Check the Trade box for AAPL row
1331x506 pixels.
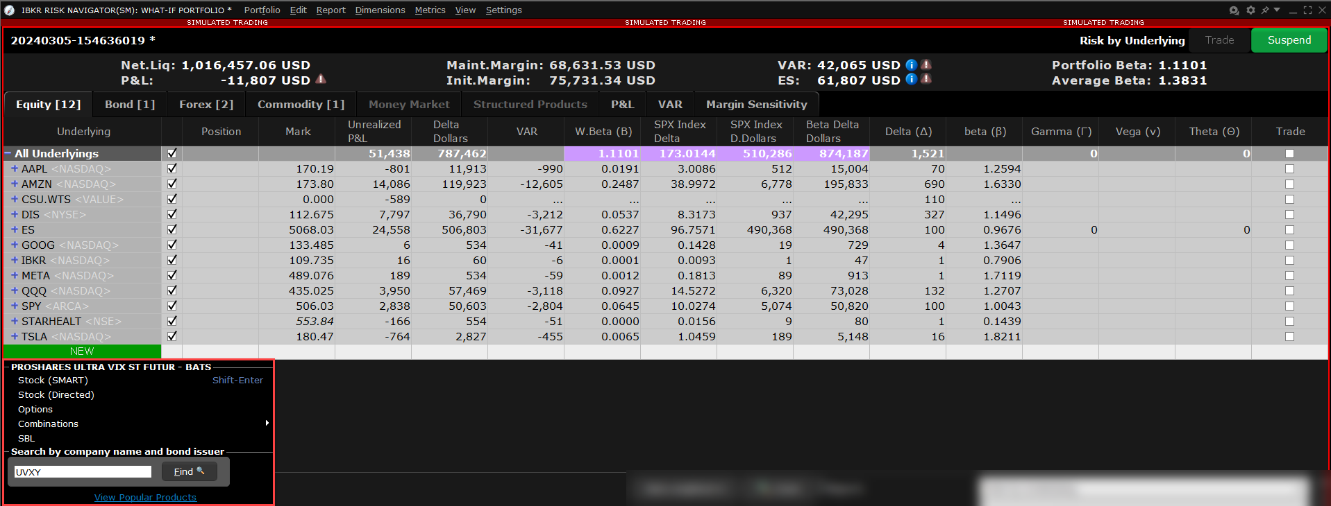(1289, 168)
